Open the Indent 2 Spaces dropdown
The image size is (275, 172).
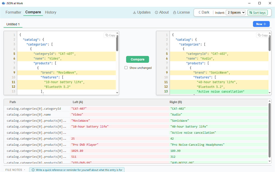[x=236, y=12]
